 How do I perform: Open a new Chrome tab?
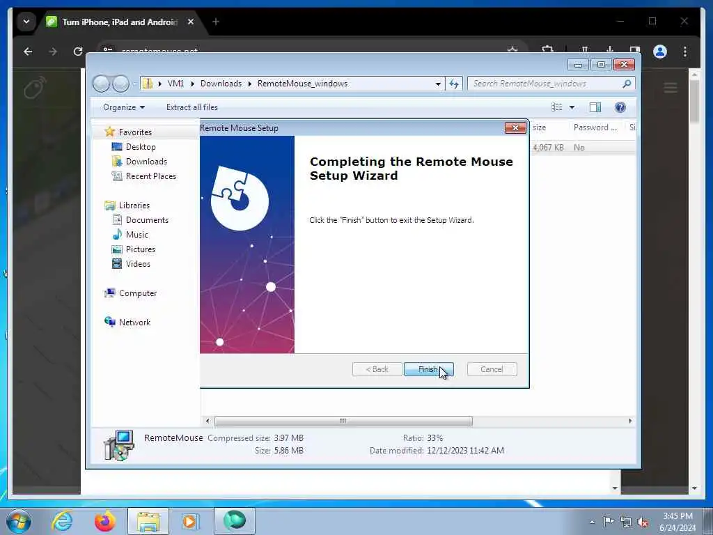point(216,22)
